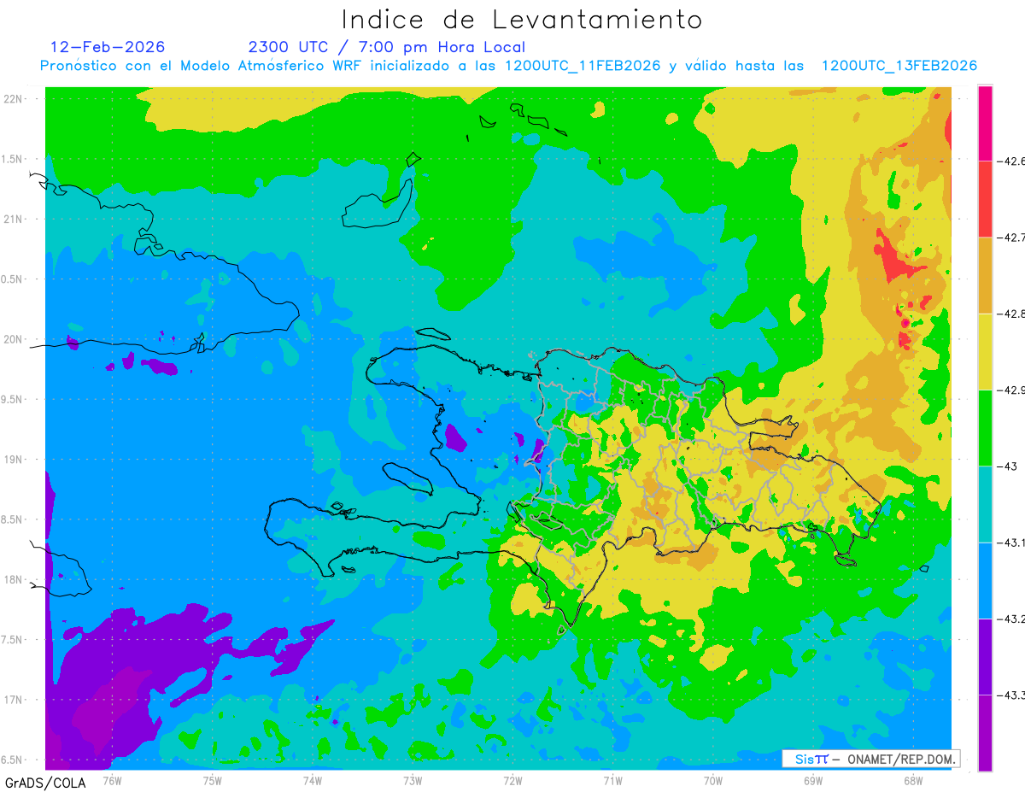This screenshot has height=792, width=1025.
Task: Click the longitude label "70W"
Action: pos(713,780)
